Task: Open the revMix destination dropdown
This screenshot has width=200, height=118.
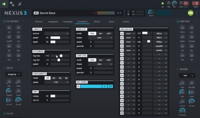Action: 160,50
